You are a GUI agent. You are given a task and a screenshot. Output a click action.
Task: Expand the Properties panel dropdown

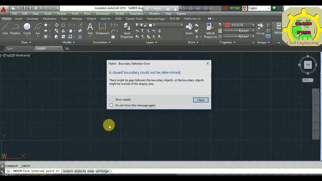(x=227, y=42)
